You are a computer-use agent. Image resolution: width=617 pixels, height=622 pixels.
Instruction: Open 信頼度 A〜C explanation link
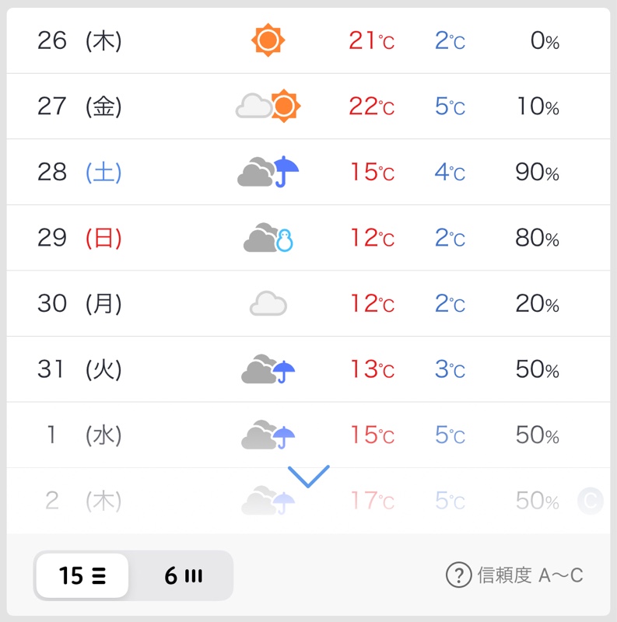(x=530, y=575)
